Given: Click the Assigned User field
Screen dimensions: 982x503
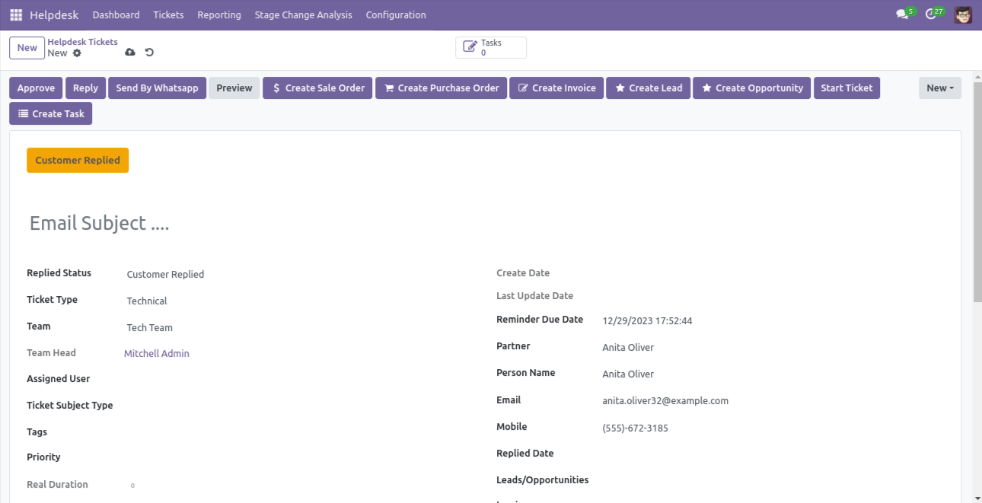Looking at the screenshot, I should 301,379.
